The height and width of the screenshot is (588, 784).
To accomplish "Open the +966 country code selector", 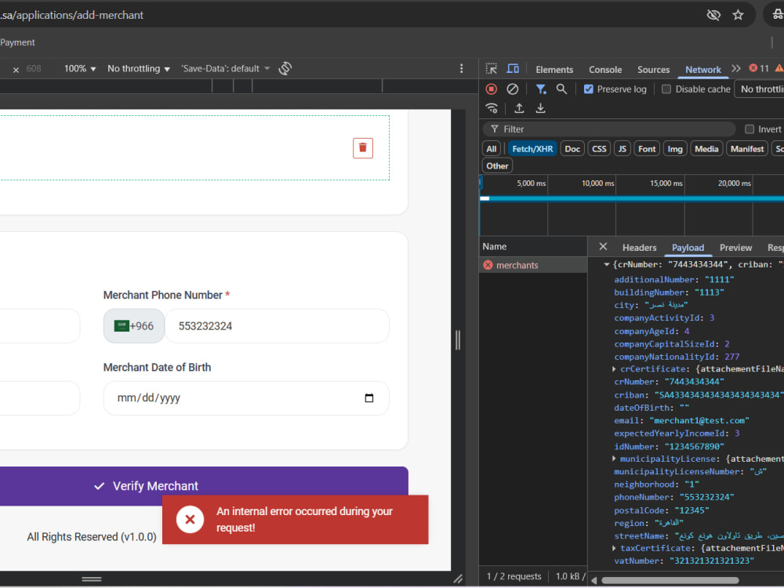I will point(134,326).
